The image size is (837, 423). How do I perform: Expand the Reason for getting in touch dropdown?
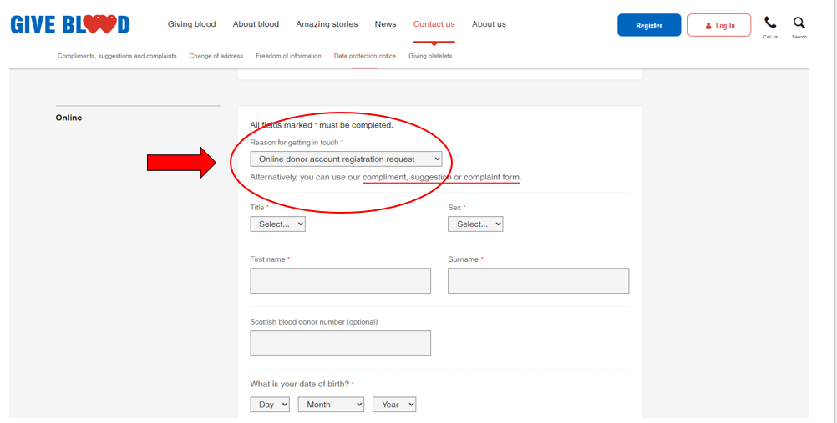pos(346,159)
